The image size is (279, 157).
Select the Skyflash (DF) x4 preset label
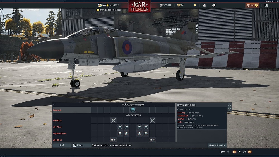click(x=60, y=134)
